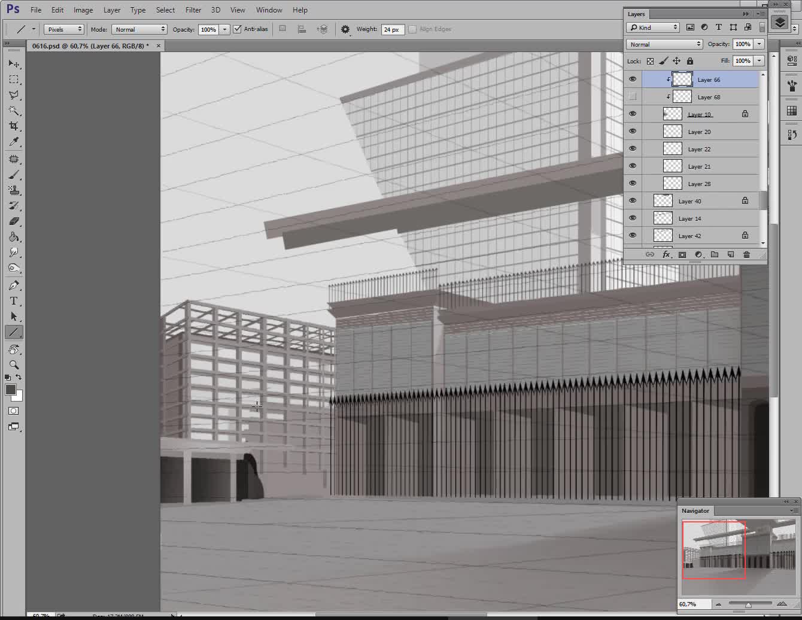Click the foreground color swatch
The height and width of the screenshot is (620, 802).
click(11, 390)
